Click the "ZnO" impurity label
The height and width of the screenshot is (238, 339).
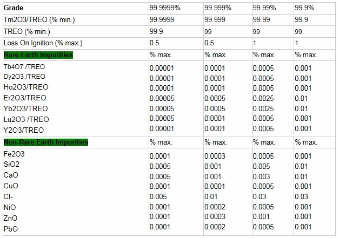coord(11,218)
